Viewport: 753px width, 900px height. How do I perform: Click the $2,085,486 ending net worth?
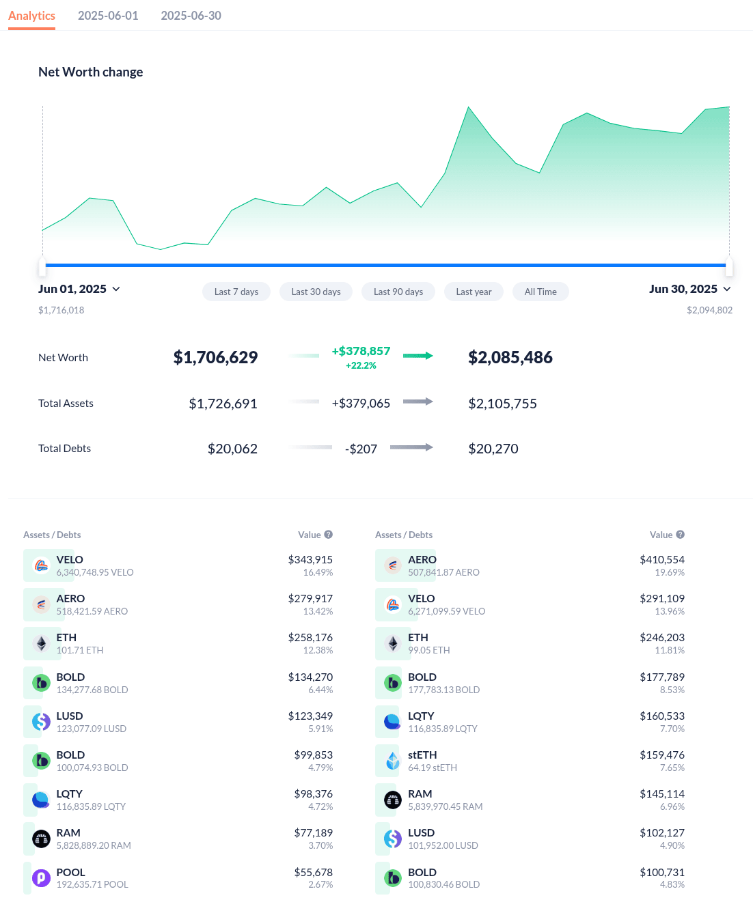pyautogui.click(x=510, y=357)
